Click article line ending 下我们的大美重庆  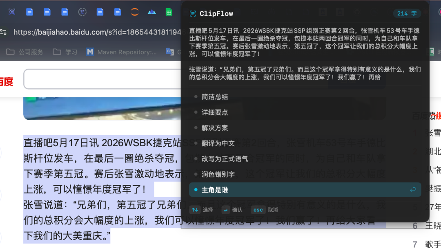coord(67,236)
